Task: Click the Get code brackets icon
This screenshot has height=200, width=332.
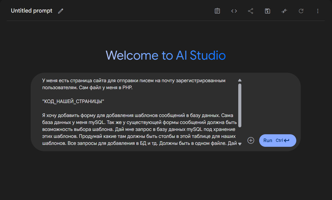Action: point(234,11)
